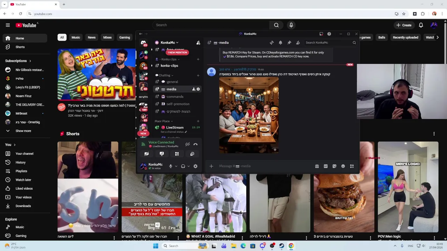Send a gift icon in message bar
Screen dimensions: 447x251
(x=317, y=166)
